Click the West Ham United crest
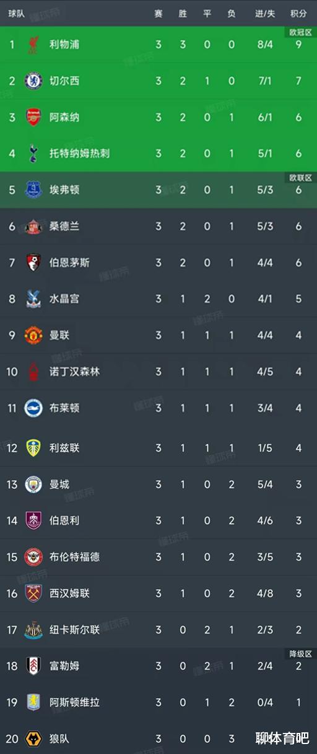The height and width of the screenshot is (754, 317). [x=33, y=593]
